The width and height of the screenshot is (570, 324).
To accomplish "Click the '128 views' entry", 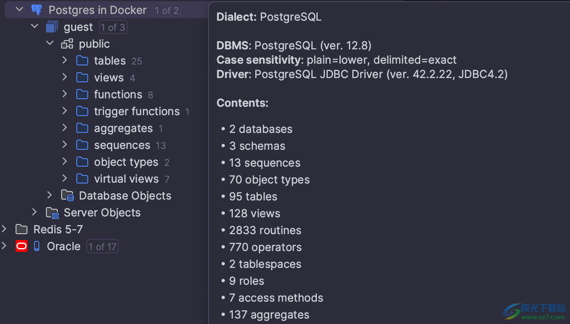I will [254, 213].
